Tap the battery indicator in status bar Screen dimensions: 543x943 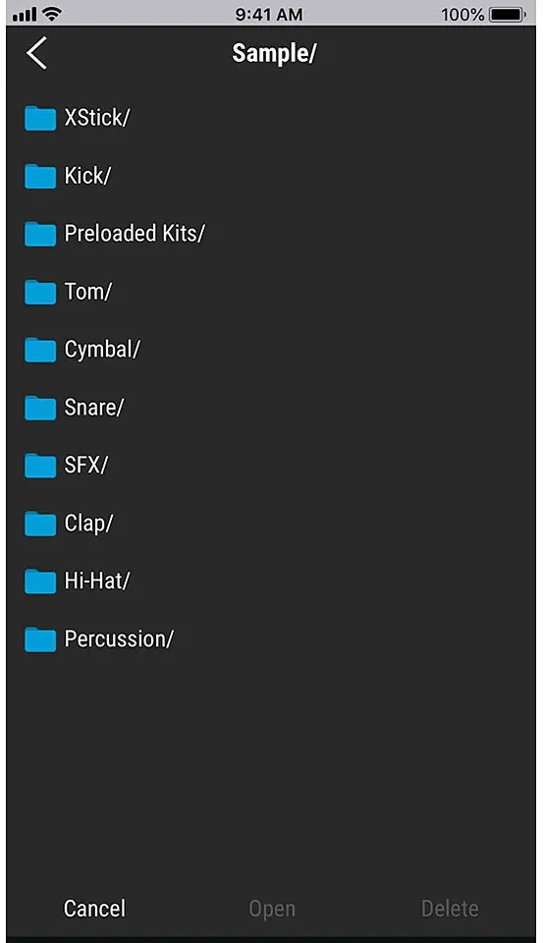coord(508,14)
